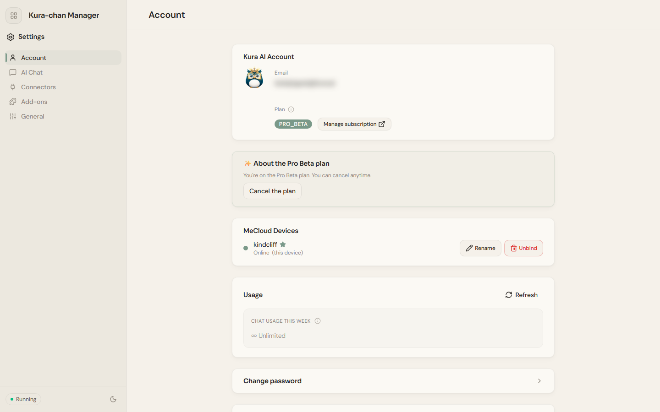Click the Running status indicator

pyautogui.click(x=23, y=399)
